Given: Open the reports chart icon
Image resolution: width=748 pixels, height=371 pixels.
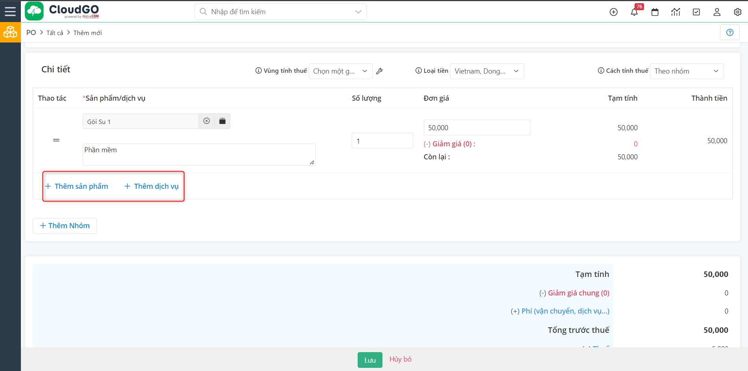Looking at the screenshot, I should tap(676, 12).
